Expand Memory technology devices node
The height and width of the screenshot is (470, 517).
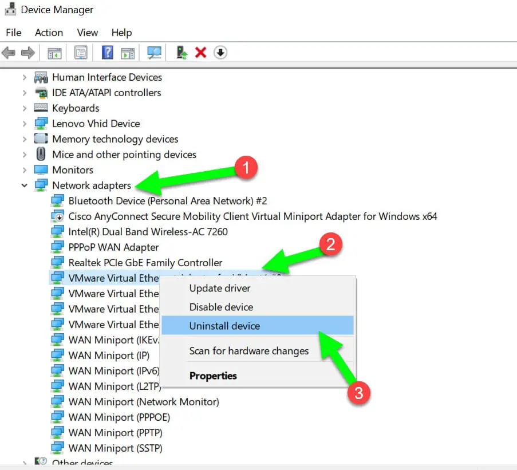tap(25, 139)
